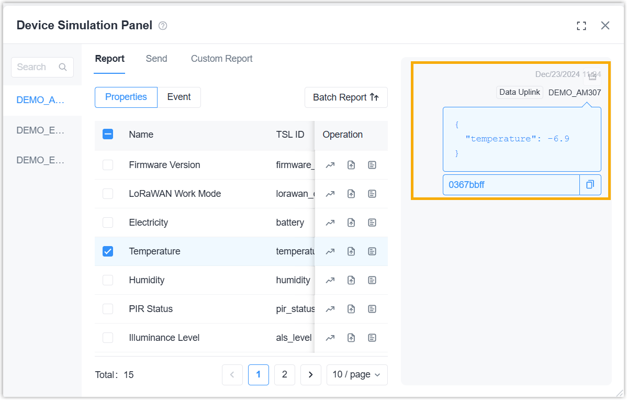The image size is (627, 400).
Task: Copy the 0367bbff hex payload
Action: 590,185
